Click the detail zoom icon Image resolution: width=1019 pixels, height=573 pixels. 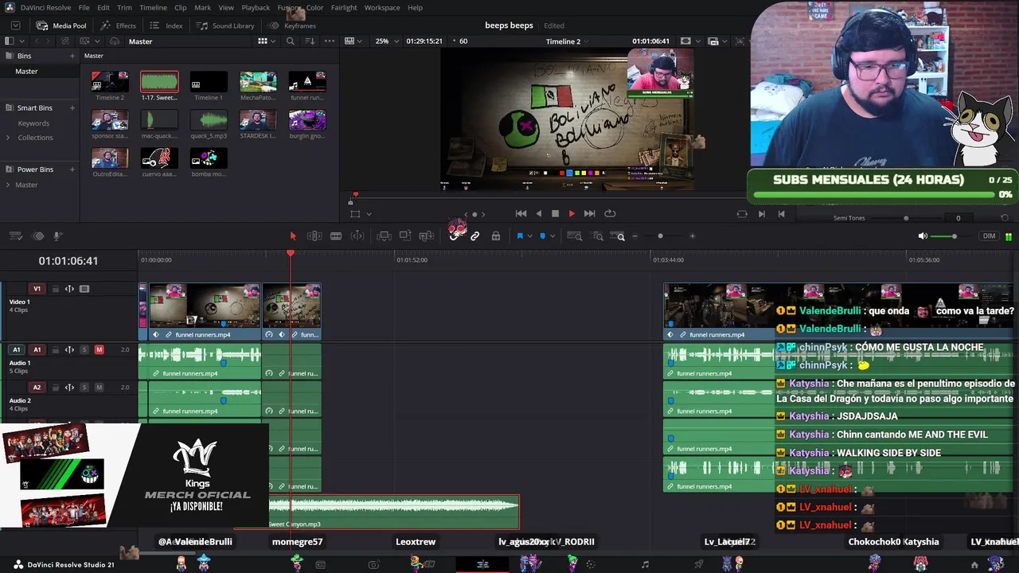tap(598, 236)
